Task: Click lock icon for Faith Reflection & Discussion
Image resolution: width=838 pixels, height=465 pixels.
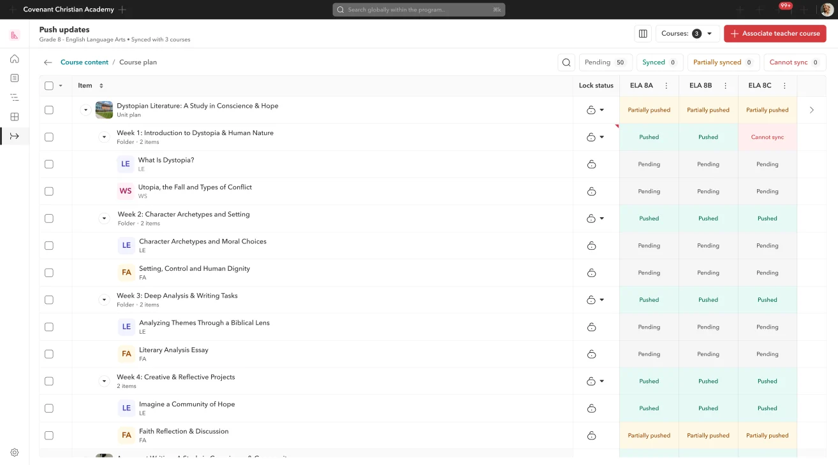Action: pos(591,436)
